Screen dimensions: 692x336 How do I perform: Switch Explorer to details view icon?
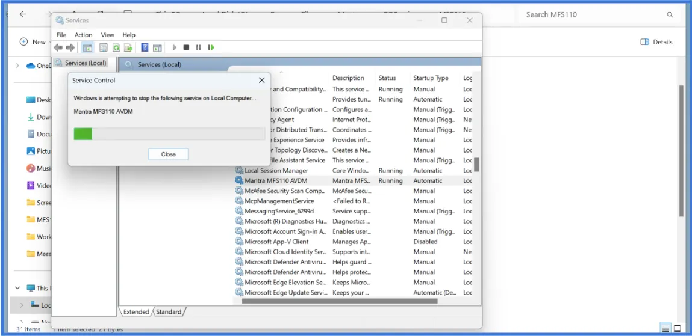(x=666, y=329)
